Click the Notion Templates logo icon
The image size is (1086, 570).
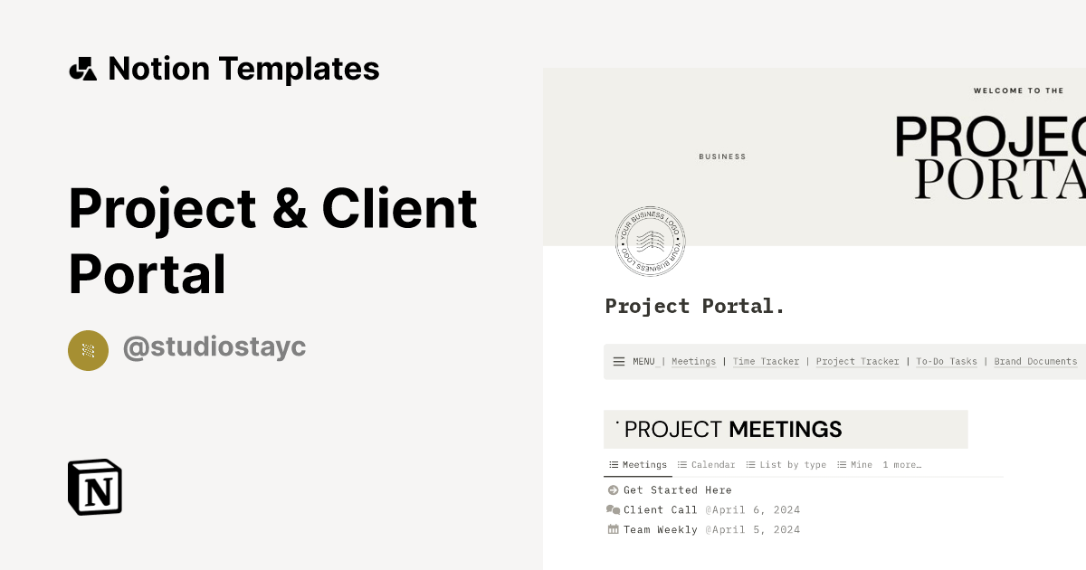pos(82,68)
